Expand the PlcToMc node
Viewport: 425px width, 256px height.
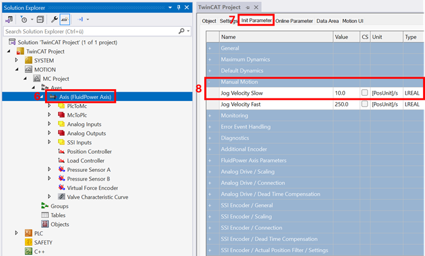click(x=49, y=106)
